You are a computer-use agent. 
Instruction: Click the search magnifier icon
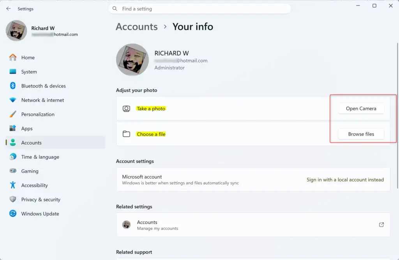[115, 9]
